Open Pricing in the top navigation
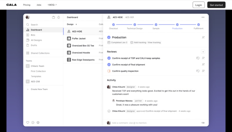The image size is (232, 132). tap(27, 5)
